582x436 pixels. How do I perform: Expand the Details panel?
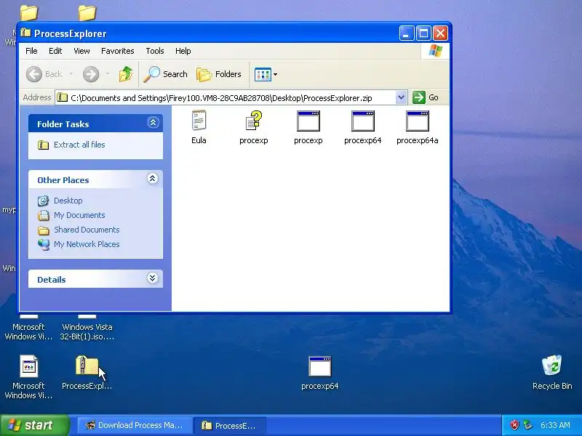coord(152,278)
